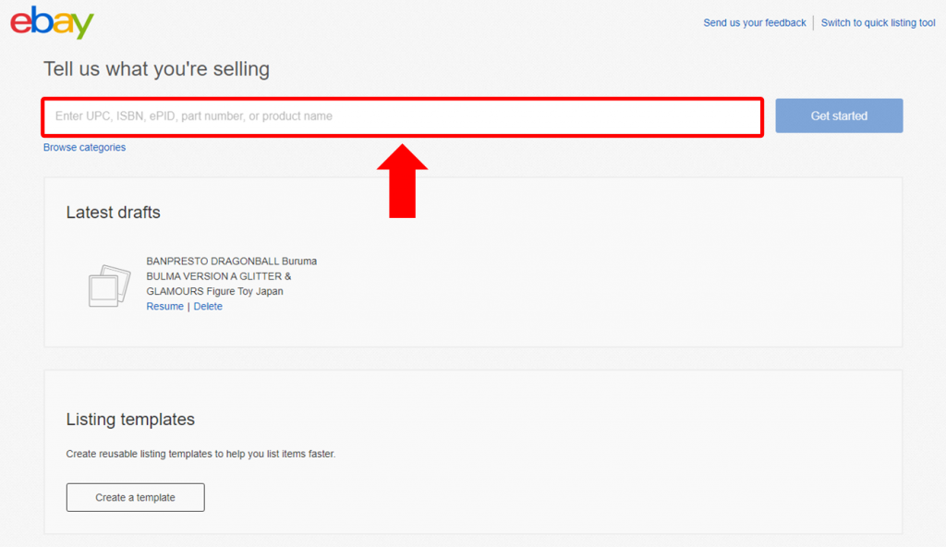Image resolution: width=946 pixels, height=547 pixels.
Task: Click the GLAMOURS Figure Toy Japan text line
Action: point(214,291)
